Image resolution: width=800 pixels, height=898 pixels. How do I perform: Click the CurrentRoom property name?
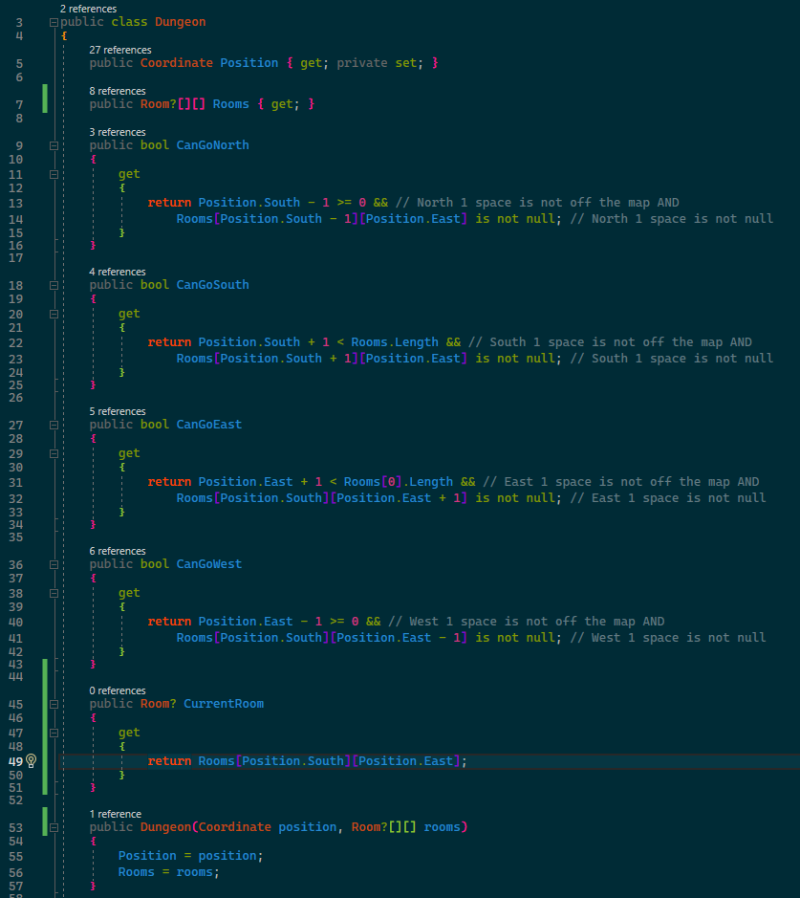224,705
